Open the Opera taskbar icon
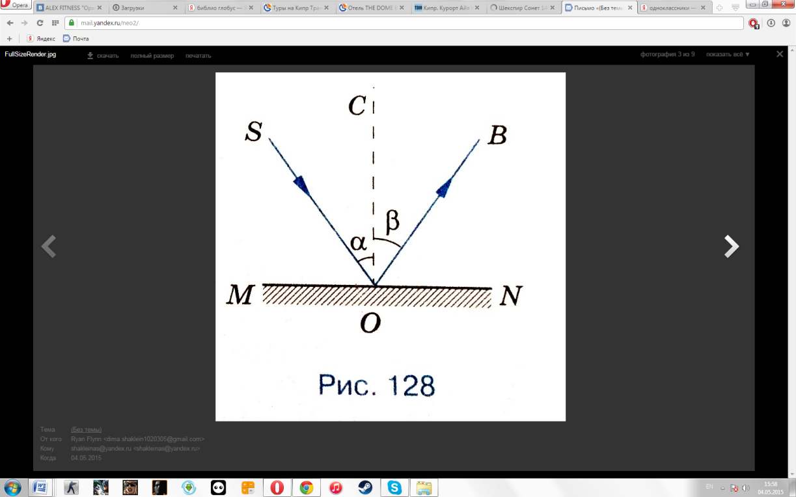Image resolution: width=796 pixels, height=497 pixels. tap(277, 487)
